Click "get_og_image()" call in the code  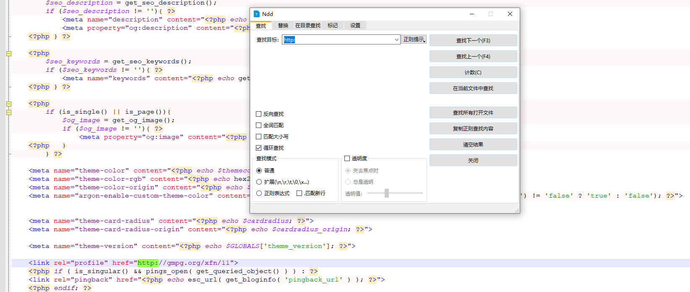click(x=142, y=120)
